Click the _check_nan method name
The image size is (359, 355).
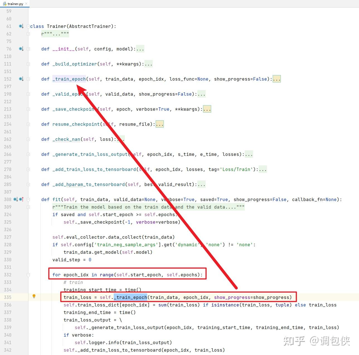(x=66, y=139)
